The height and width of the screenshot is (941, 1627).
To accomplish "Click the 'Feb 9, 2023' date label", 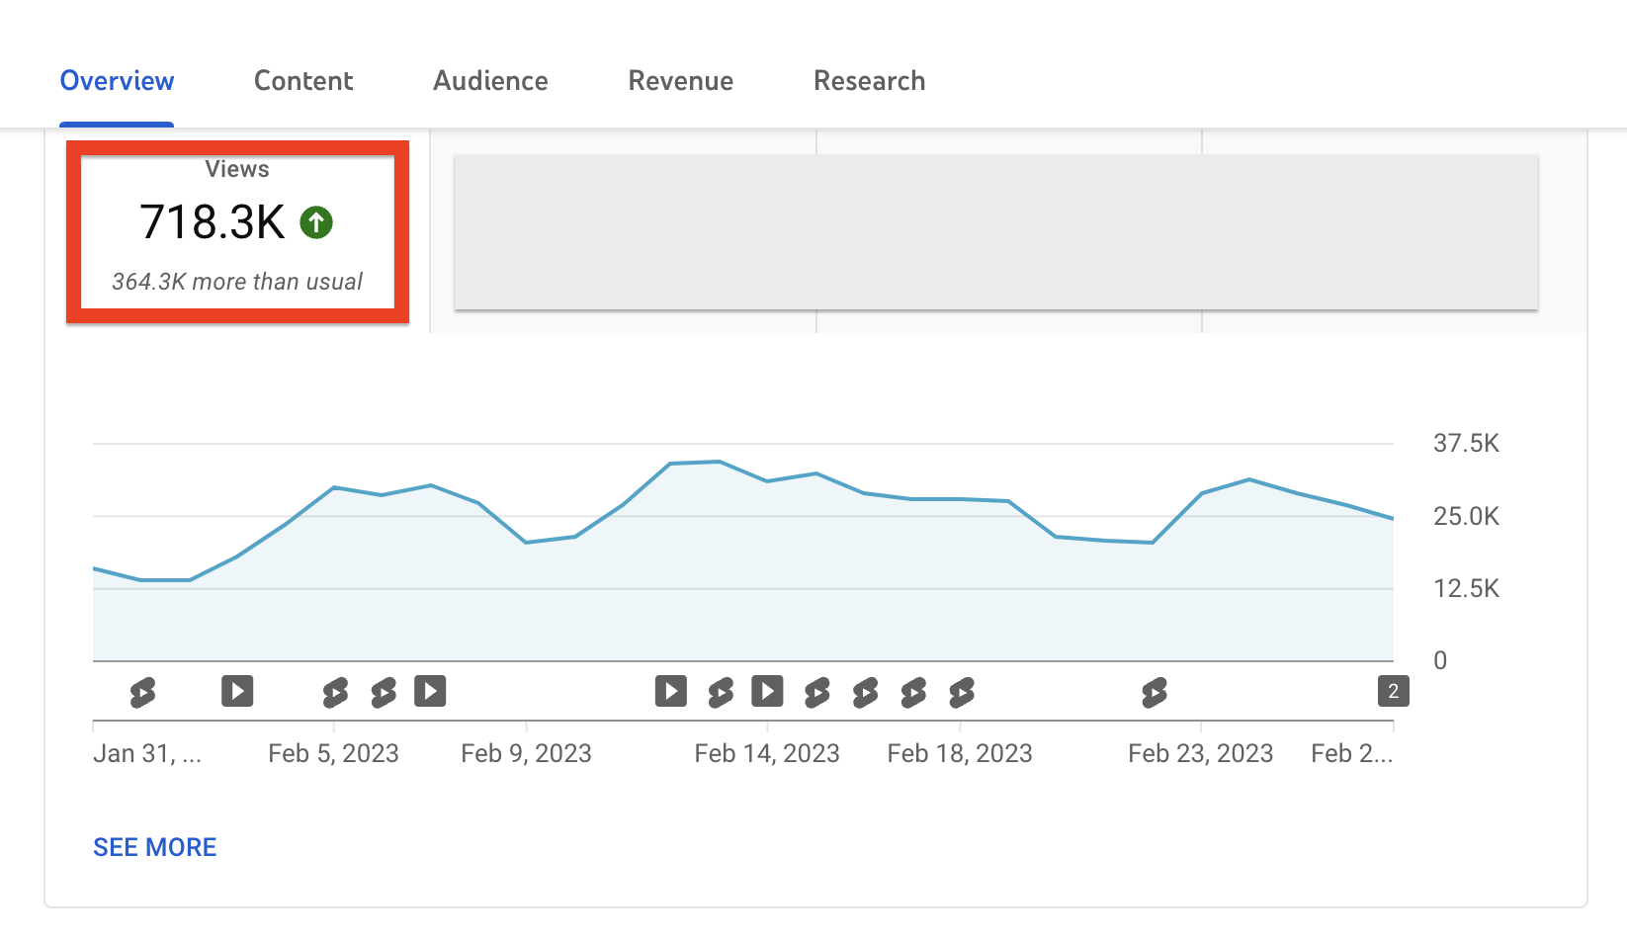I will click(x=526, y=753).
